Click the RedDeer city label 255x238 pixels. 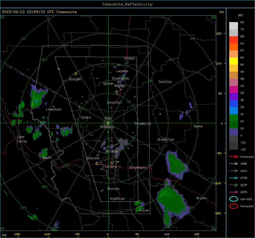click(x=120, y=86)
